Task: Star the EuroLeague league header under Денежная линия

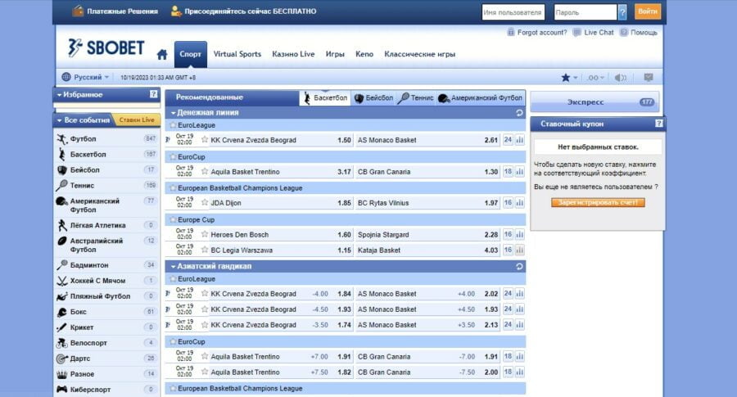Action: point(173,126)
